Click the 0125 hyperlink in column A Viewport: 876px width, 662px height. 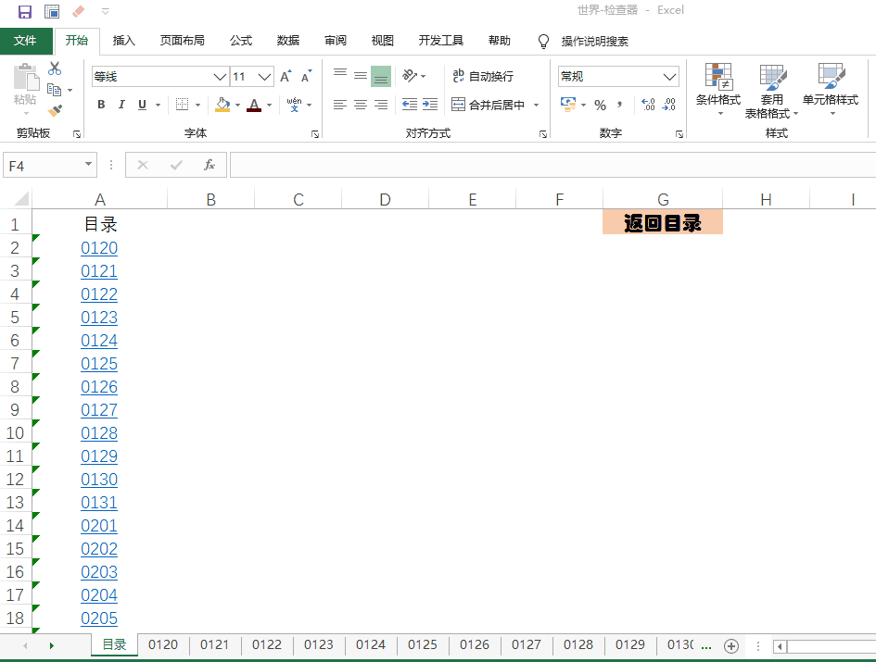click(99, 364)
